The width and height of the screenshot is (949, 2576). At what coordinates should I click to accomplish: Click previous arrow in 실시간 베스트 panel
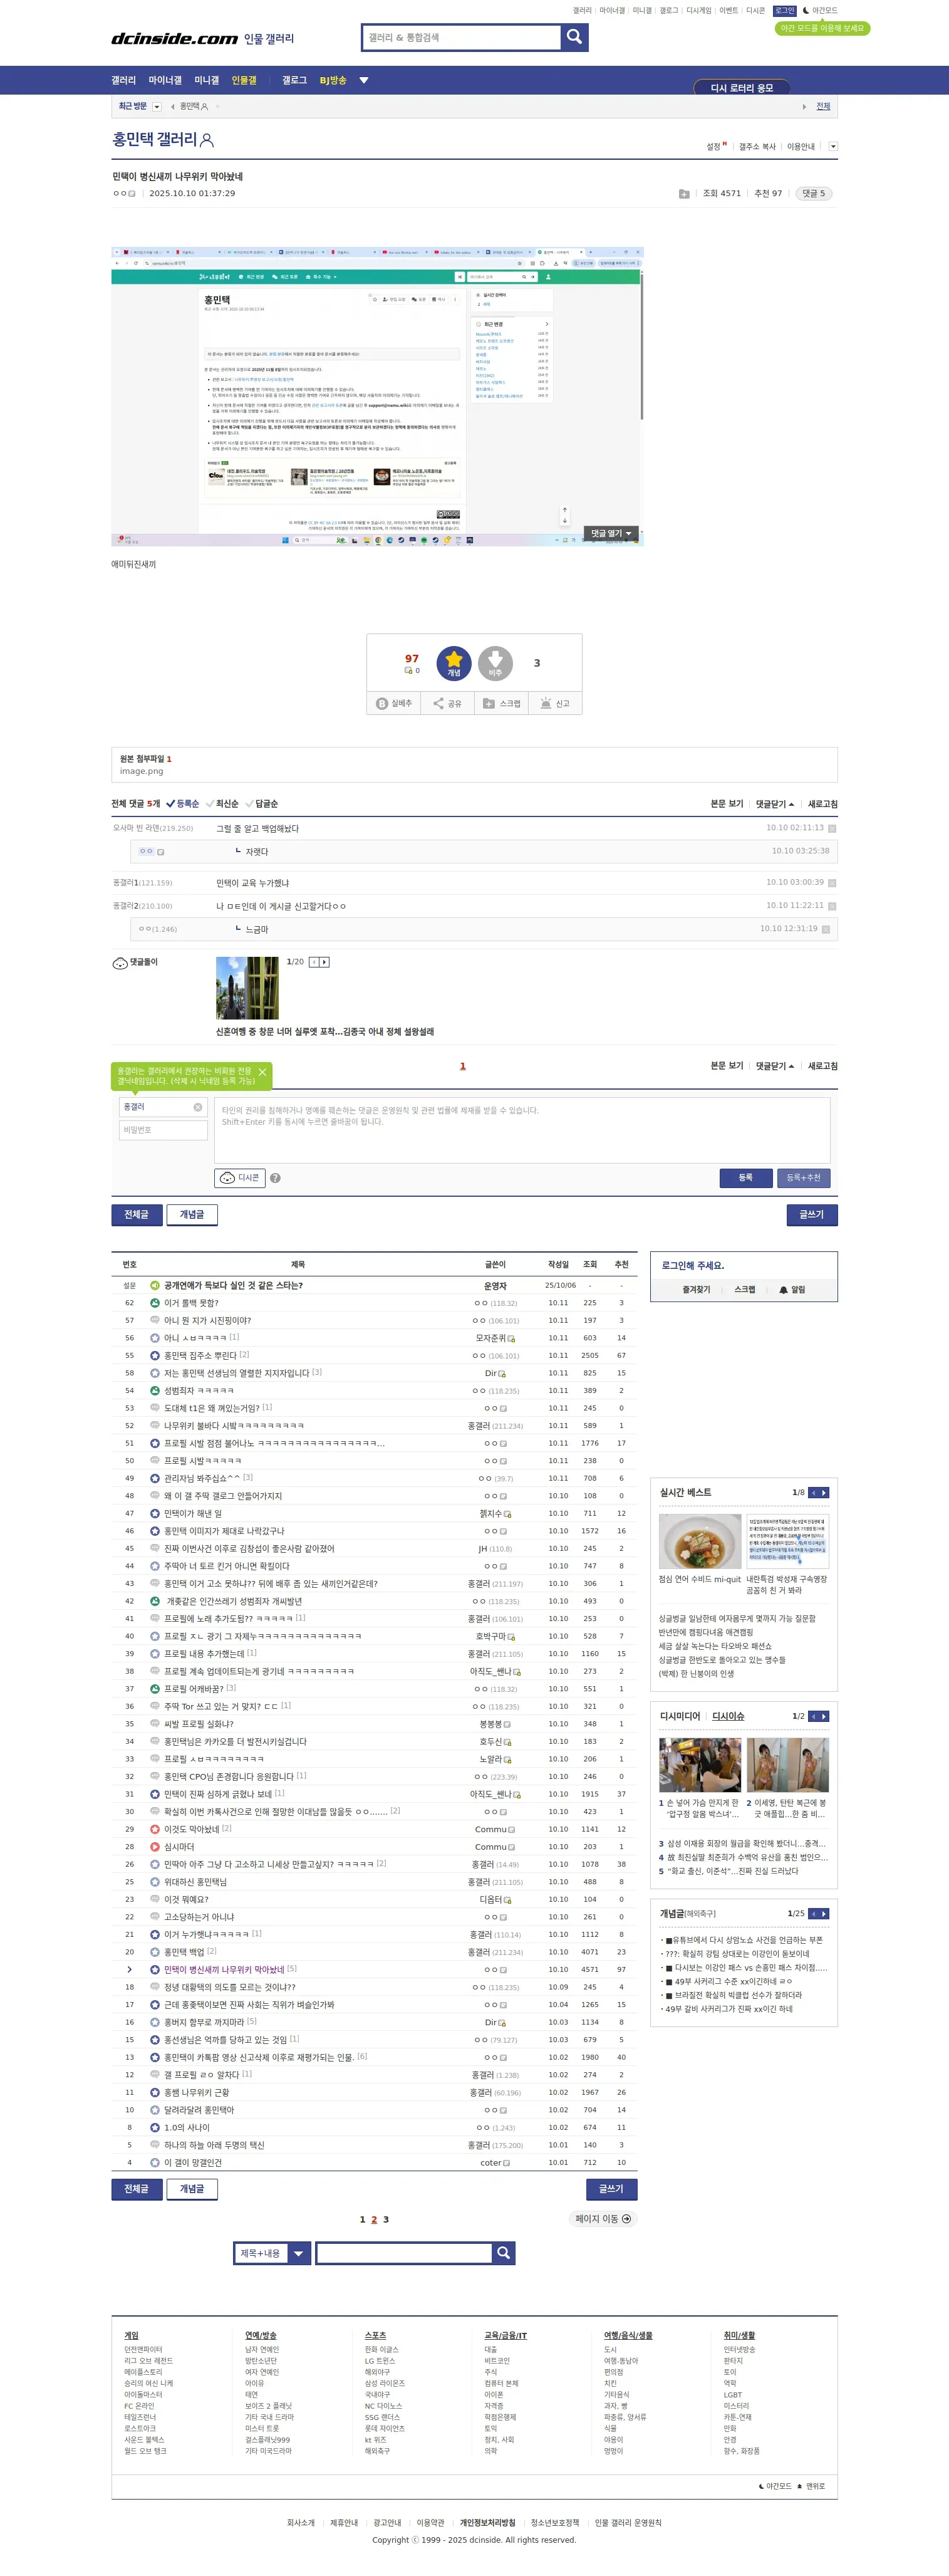(x=813, y=1492)
